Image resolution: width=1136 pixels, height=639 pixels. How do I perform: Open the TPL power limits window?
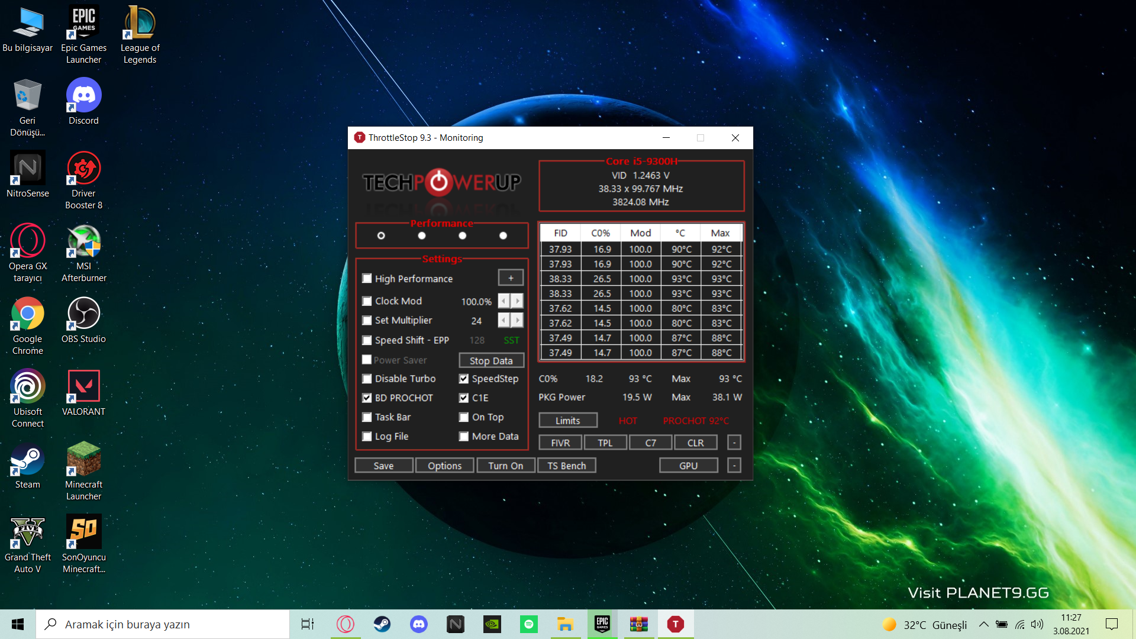tap(605, 443)
